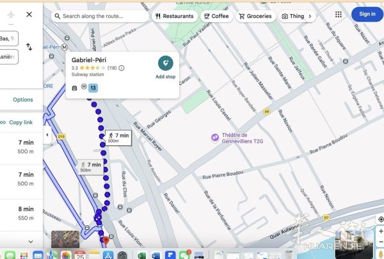Expand more routes with the down chevron
Image resolution: width=384 pixels, height=259 pixels.
(31, 242)
